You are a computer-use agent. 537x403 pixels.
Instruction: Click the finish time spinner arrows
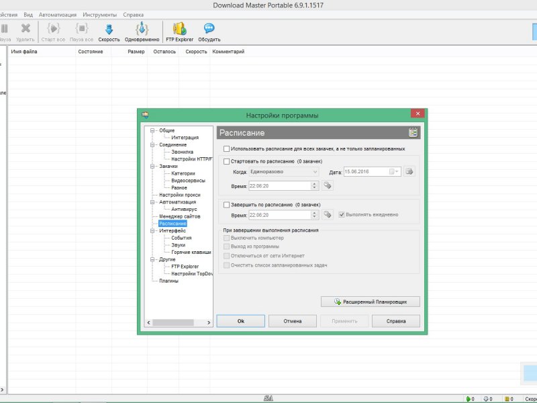pos(314,215)
